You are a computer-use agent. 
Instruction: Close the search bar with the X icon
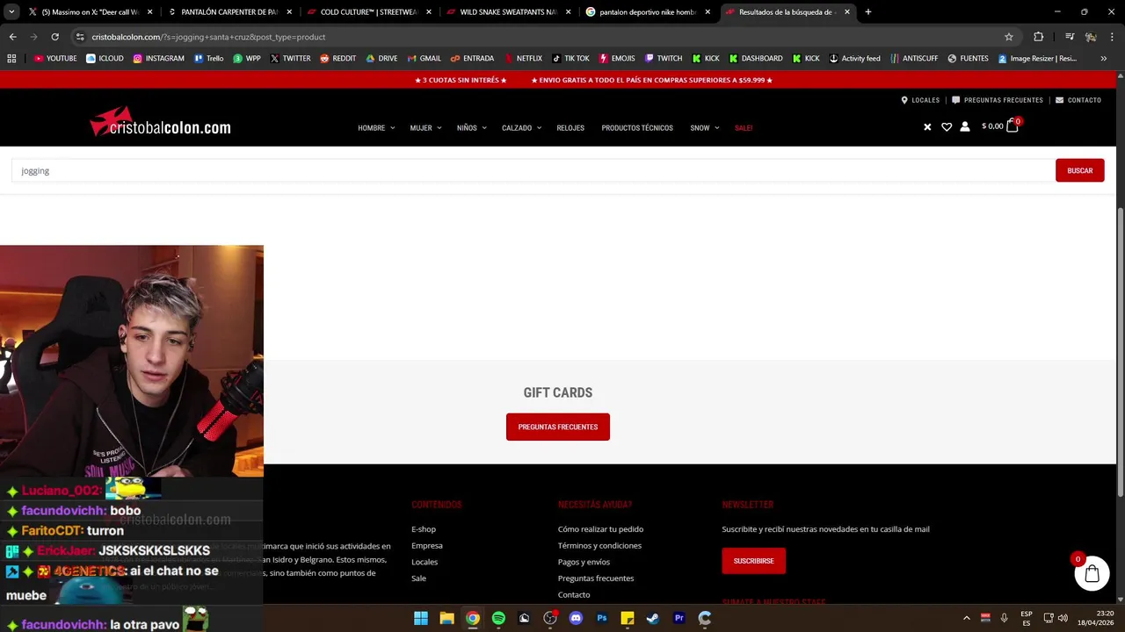click(927, 127)
